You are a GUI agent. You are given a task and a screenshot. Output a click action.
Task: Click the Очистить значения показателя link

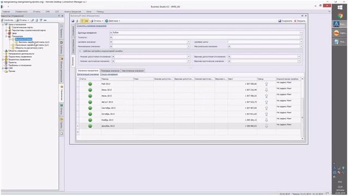pos(91,26)
